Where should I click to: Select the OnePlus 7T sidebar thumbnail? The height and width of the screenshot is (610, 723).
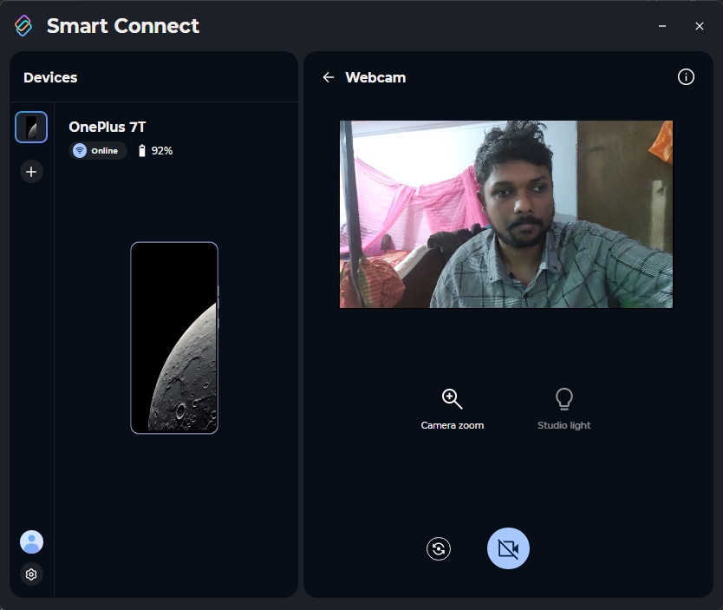click(x=31, y=127)
